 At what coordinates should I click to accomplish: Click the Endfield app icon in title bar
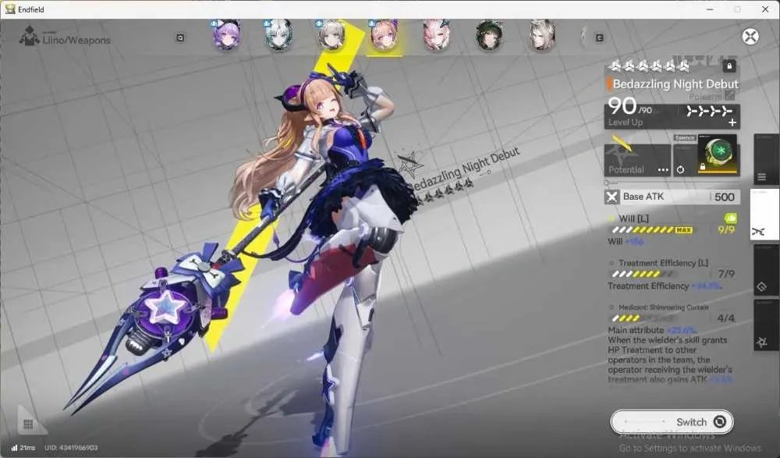pos(10,9)
